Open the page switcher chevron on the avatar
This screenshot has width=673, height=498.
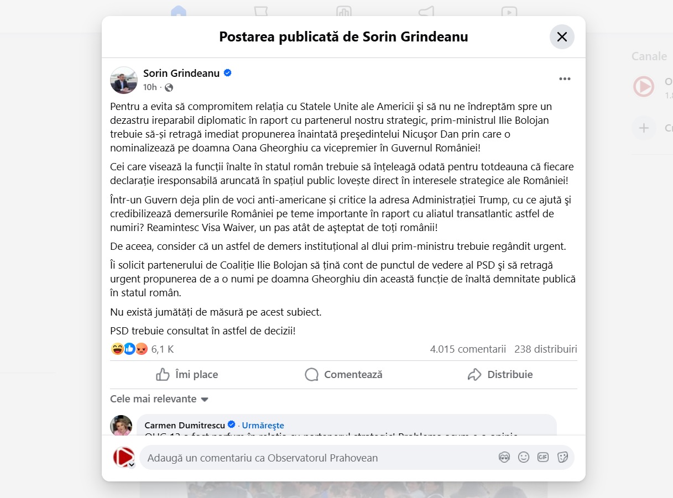(132, 464)
